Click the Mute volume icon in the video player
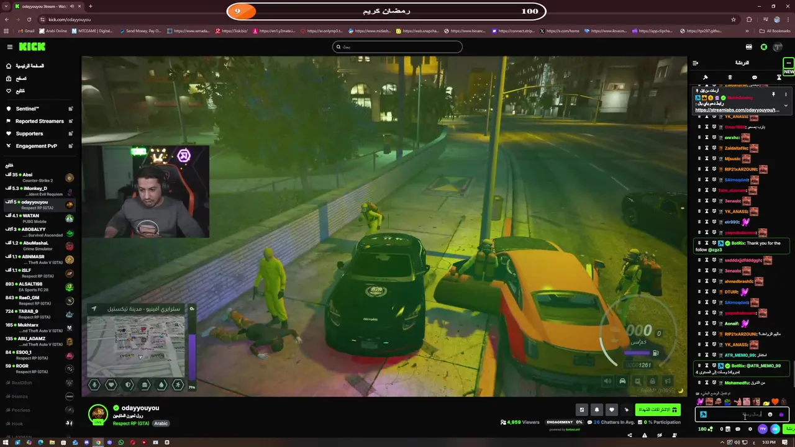Image resolution: width=795 pixels, height=447 pixels. click(607, 381)
